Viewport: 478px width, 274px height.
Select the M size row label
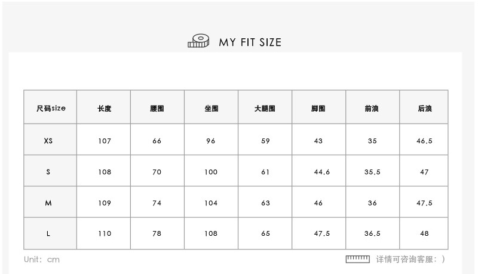pyautogui.click(x=48, y=203)
